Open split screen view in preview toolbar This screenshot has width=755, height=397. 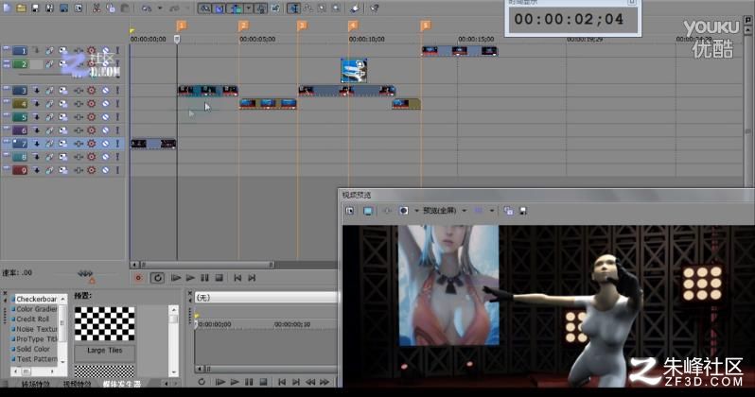403,211
